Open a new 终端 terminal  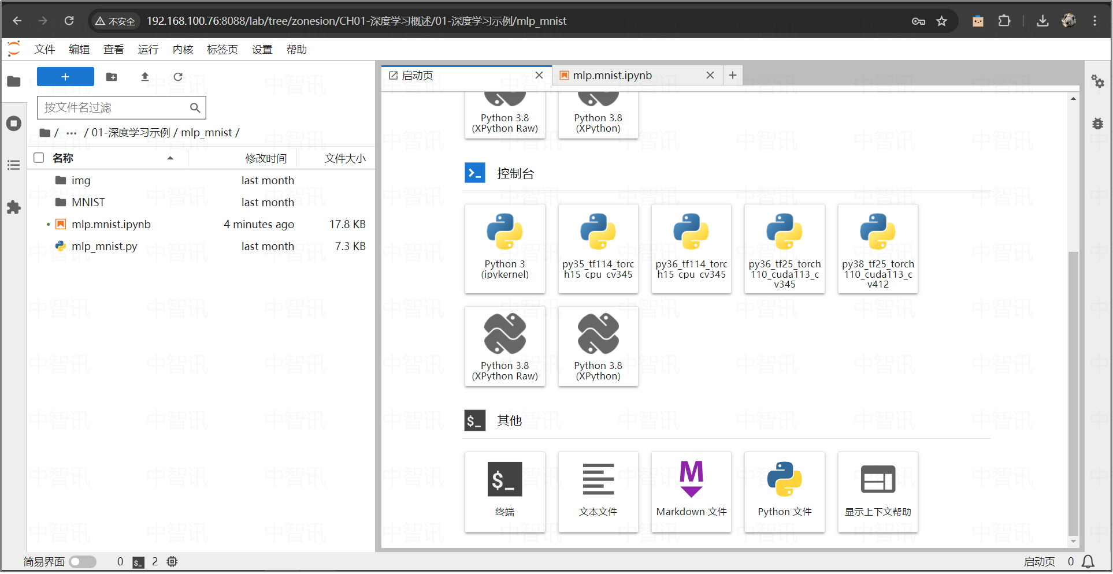pos(505,492)
